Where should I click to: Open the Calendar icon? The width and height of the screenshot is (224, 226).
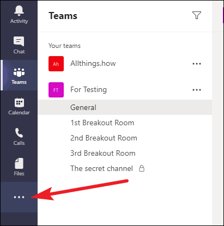tap(19, 102)
